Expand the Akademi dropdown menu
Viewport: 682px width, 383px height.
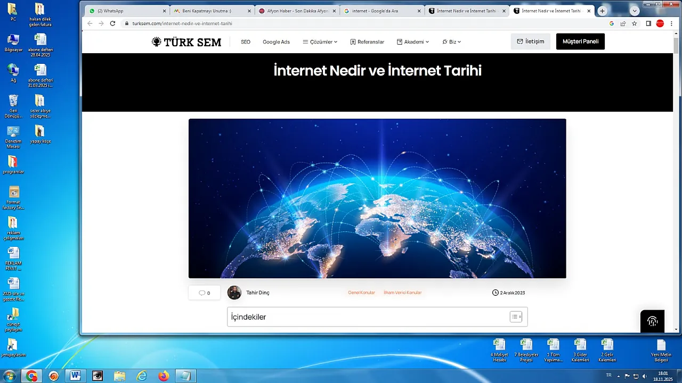(x=413, y=42)
